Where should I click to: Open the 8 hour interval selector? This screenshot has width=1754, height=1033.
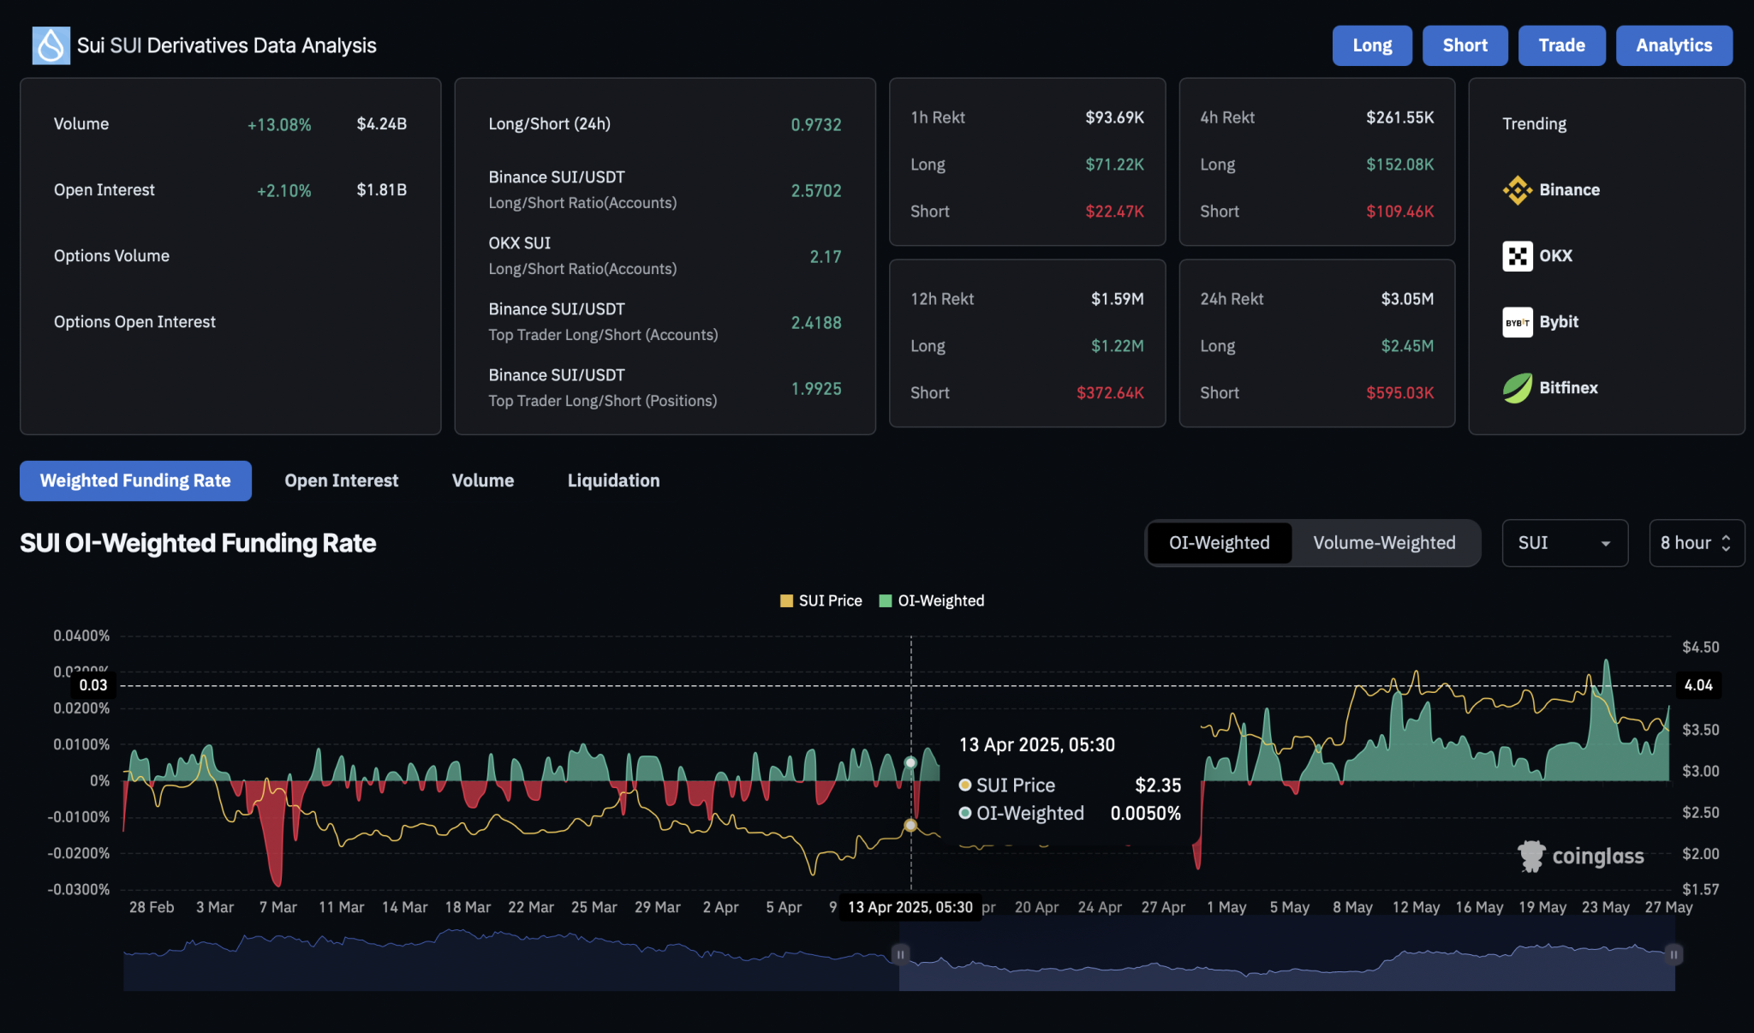1696,543
